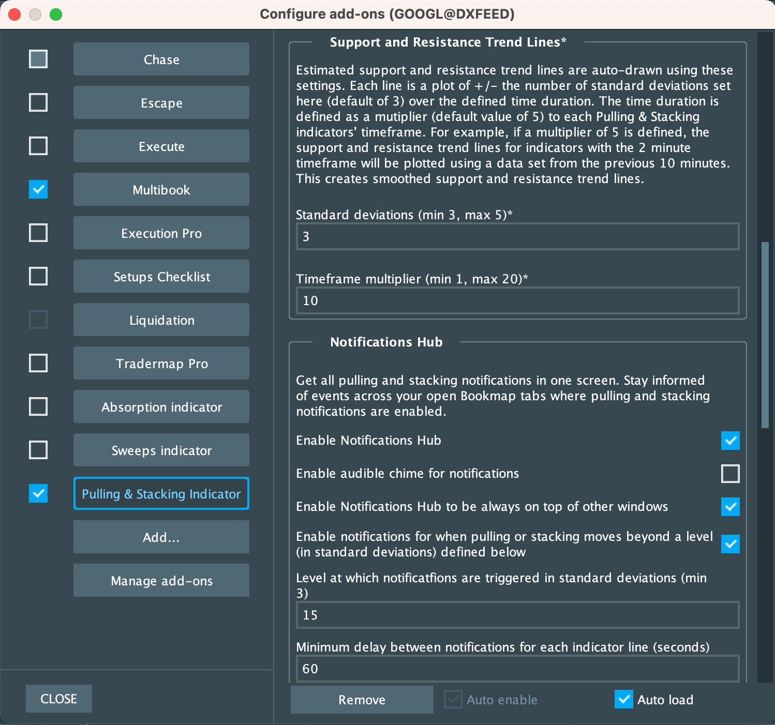Uncheck the Multibook add-on checkbox
This screenshot has height=725, width=775.
click(x=38, y=189)
